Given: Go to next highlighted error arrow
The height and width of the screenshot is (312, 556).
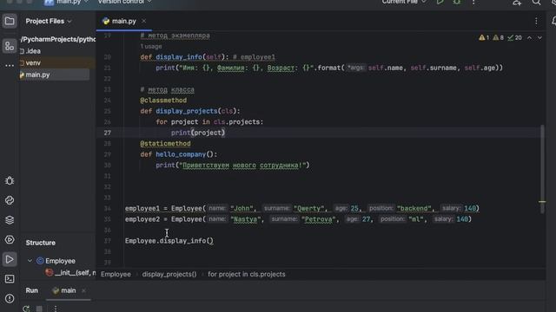Looking at the screenshot, I should pos(539,37).
